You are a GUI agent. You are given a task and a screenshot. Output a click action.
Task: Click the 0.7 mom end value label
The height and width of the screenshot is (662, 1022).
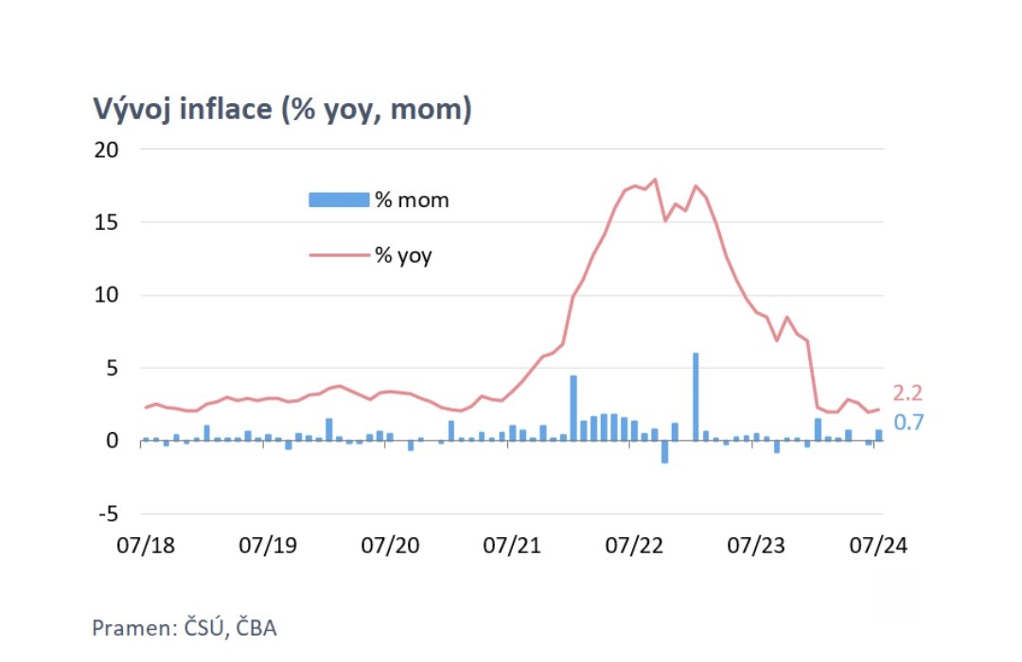click(x=908, y=422)
